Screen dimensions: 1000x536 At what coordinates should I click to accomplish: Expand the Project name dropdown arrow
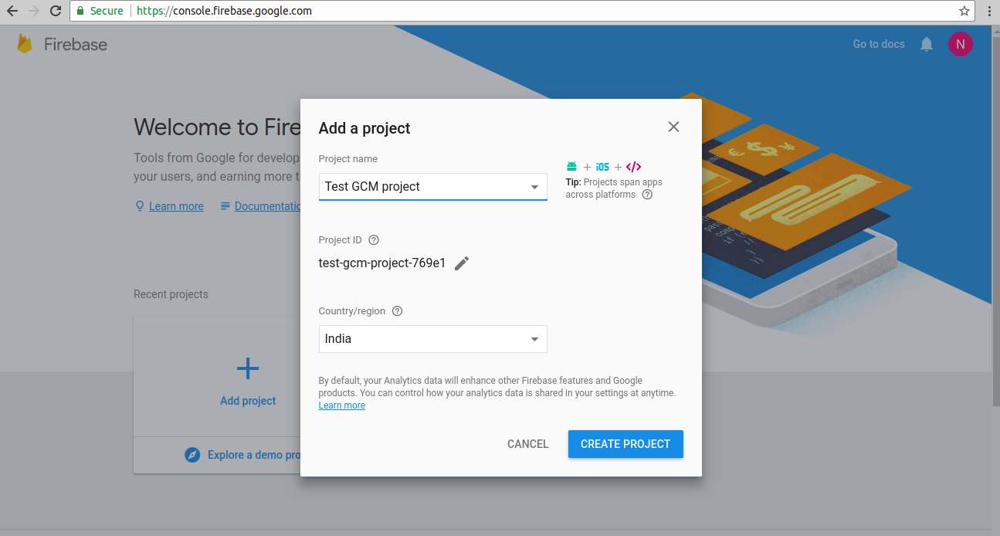coord(534,187)
